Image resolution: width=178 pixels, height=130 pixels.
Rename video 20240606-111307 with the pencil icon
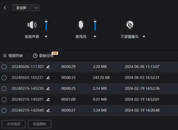pyautogui.click(x=48, y=67)
